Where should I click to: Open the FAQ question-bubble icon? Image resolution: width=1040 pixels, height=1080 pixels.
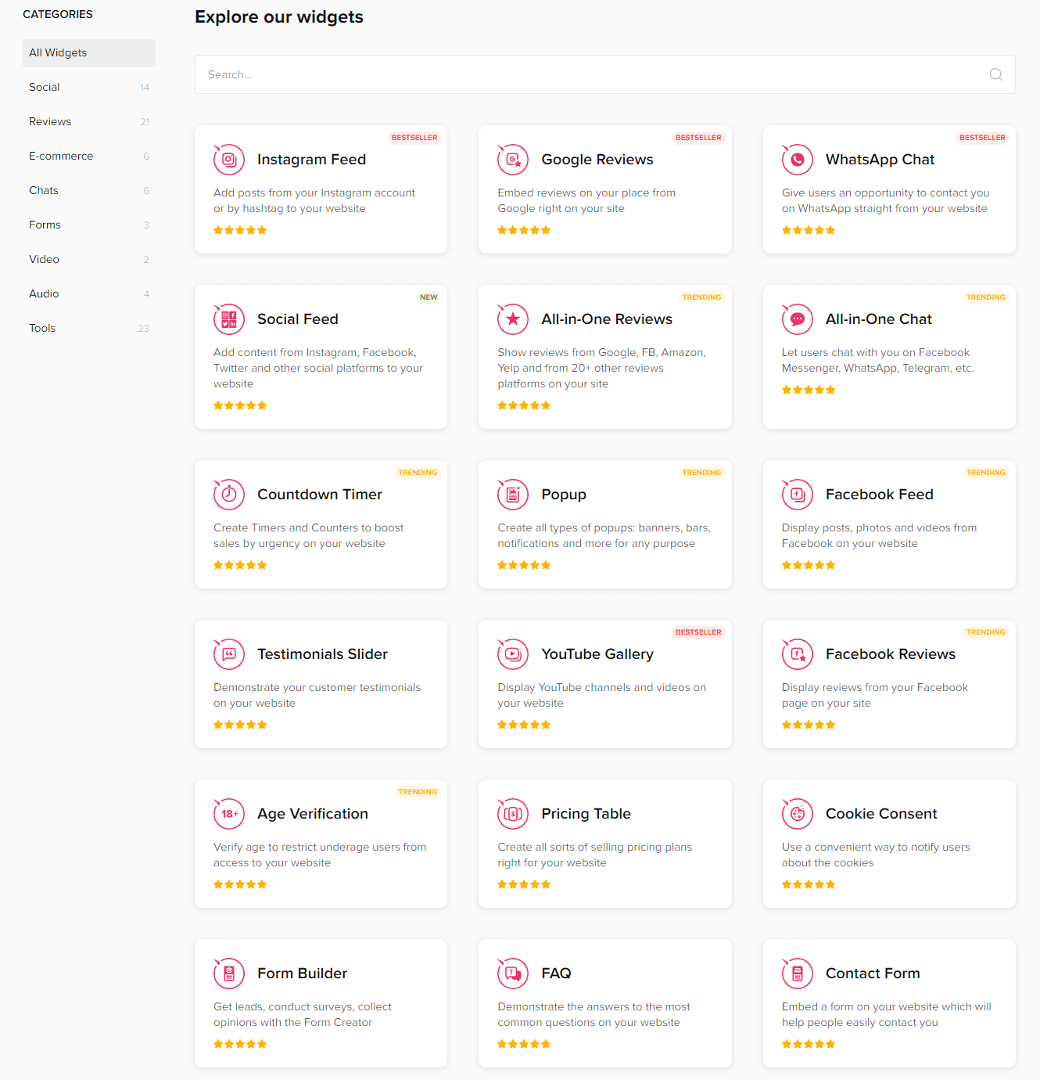pos(513,973)
